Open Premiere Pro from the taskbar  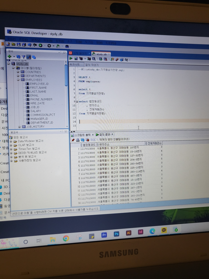tap(104, 235)
